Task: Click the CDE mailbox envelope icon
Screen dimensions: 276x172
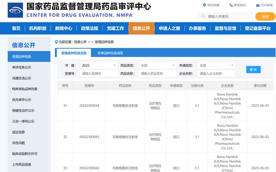Action: coord(258,6)
